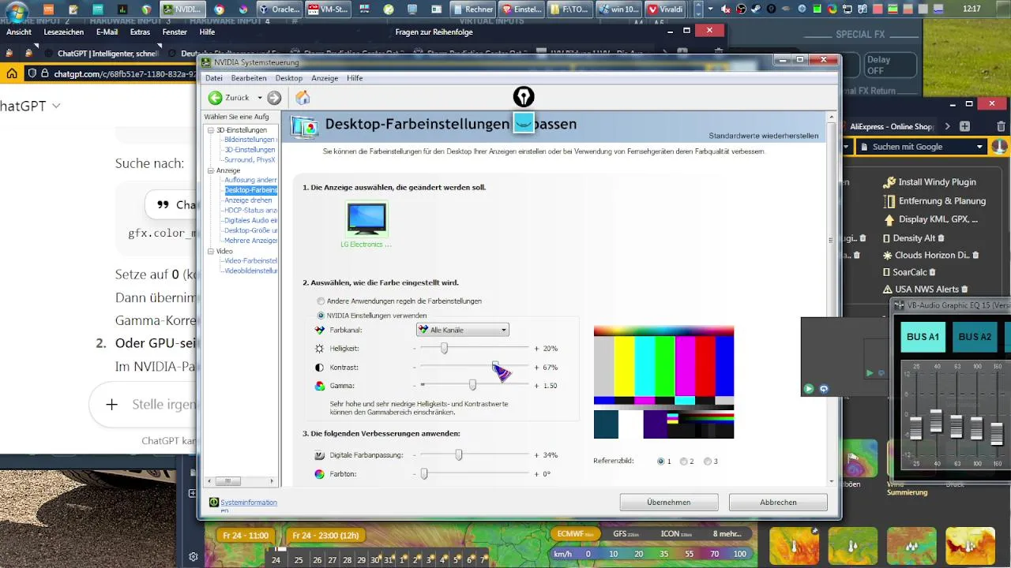Image resolution: width=1011 pixels, height=568 pixels.
Task: Select Bildeinstellungen in the task tree
Action: pyautogui.click(x=250, y=140)
